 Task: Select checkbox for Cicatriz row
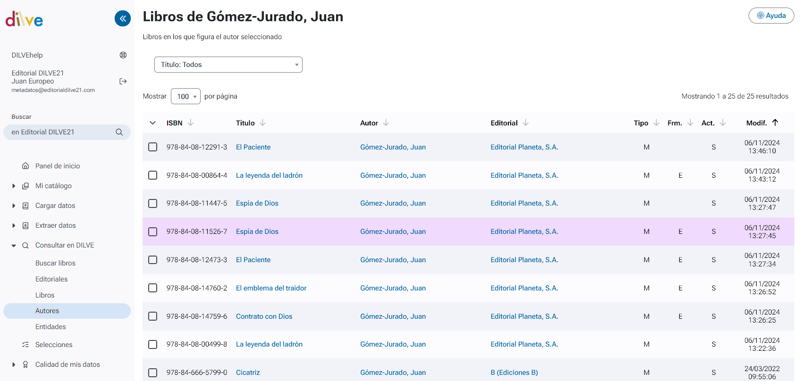click(x=153, y=373)
